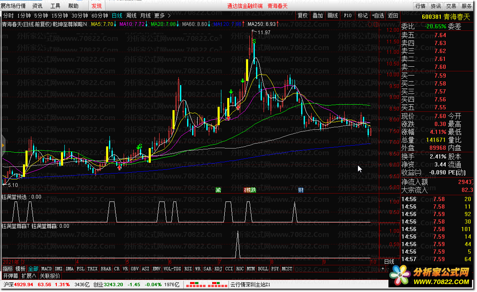Viewport: 477px width, 292px height.
Task: Click 云行情深圳主站Z1 server status
Action: pos(250,285)
